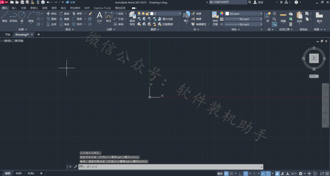The image size is (330, 176).
Task: Click the Plot/Print icon in quick access toolbar
Action: tap(43, 2)
